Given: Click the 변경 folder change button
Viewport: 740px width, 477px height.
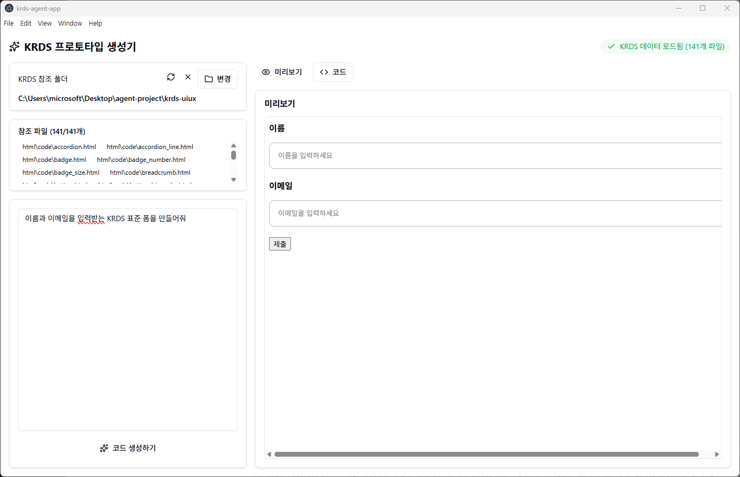Looking at the screenshot, I should tap(217, 79).
